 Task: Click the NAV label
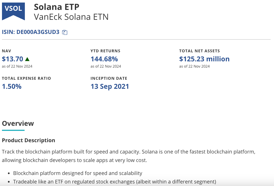[x=6, y=51]
